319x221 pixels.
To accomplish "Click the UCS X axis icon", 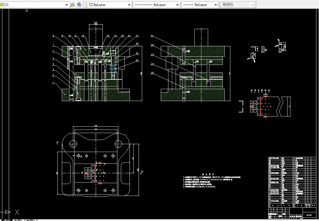I will [x=17, y=212].
